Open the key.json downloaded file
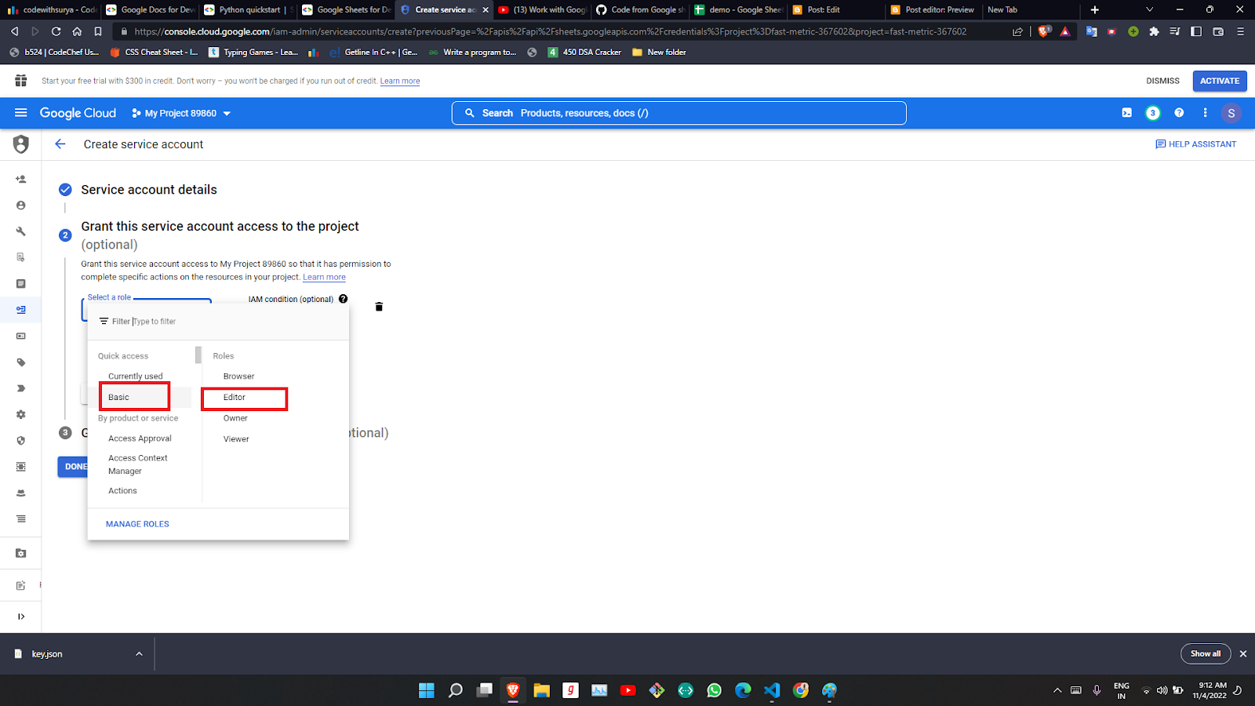 (47, 653)
